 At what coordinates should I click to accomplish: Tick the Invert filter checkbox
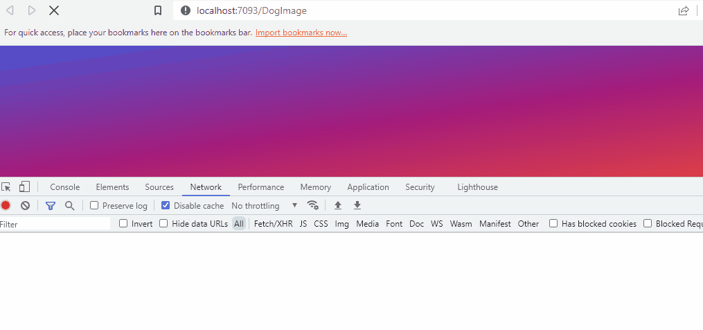[123, 223]
